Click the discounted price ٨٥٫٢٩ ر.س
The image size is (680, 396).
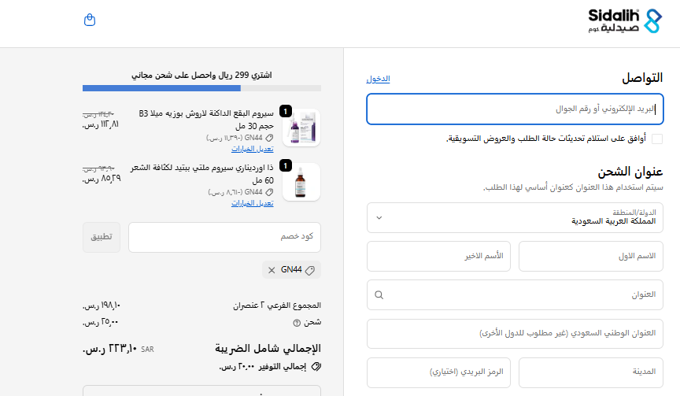[102, 178]
